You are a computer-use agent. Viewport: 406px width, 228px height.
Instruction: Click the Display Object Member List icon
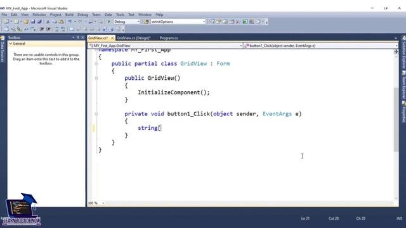6,29
